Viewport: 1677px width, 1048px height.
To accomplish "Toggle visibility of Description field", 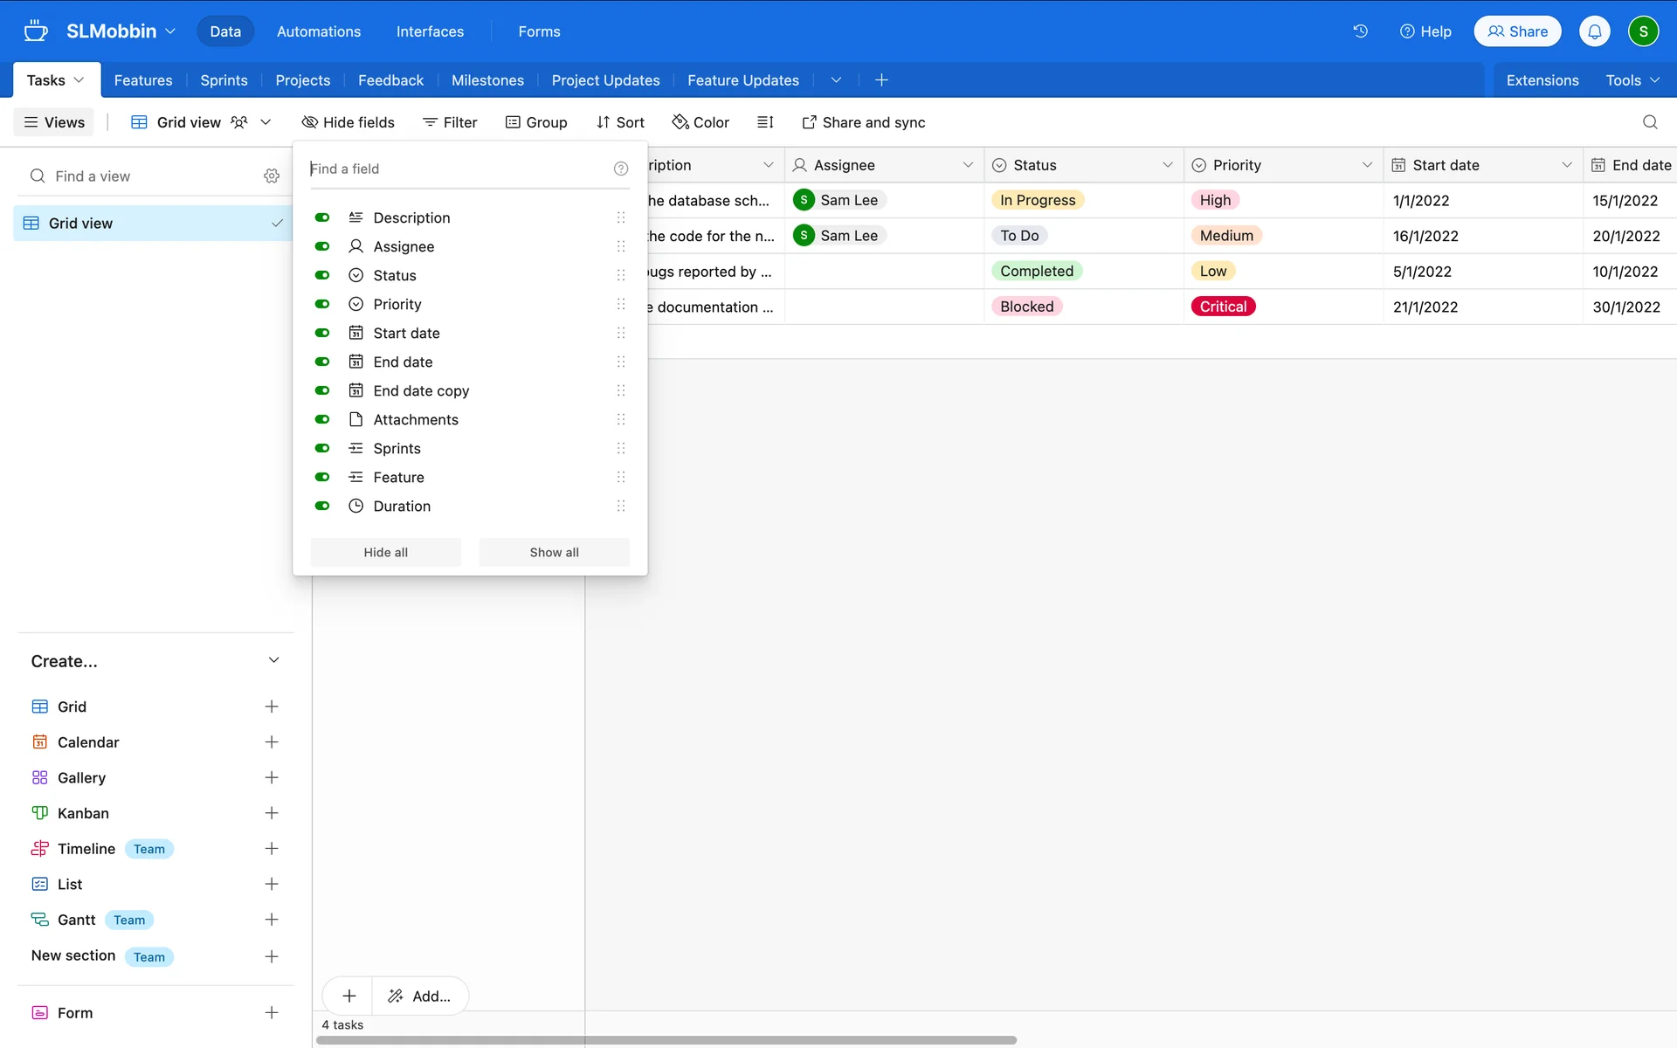I will (322, 217).
